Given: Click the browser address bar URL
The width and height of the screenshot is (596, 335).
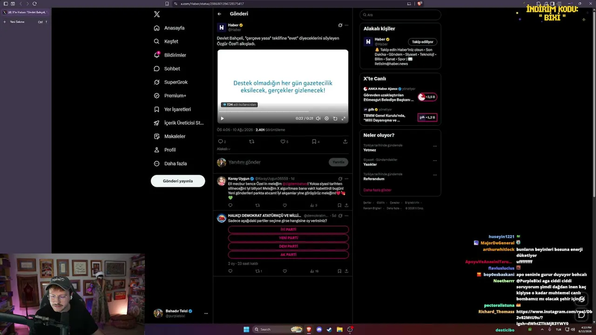Looking at the screenshot, I should click(x=212, y=4).
